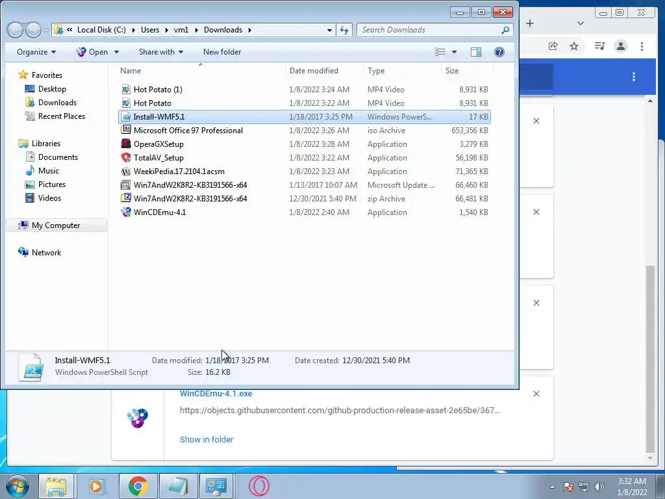Viewport: 665px width, 499px height.
Task: Expand the recent pages dropdown beside Forward
Action: coord(47,30)
